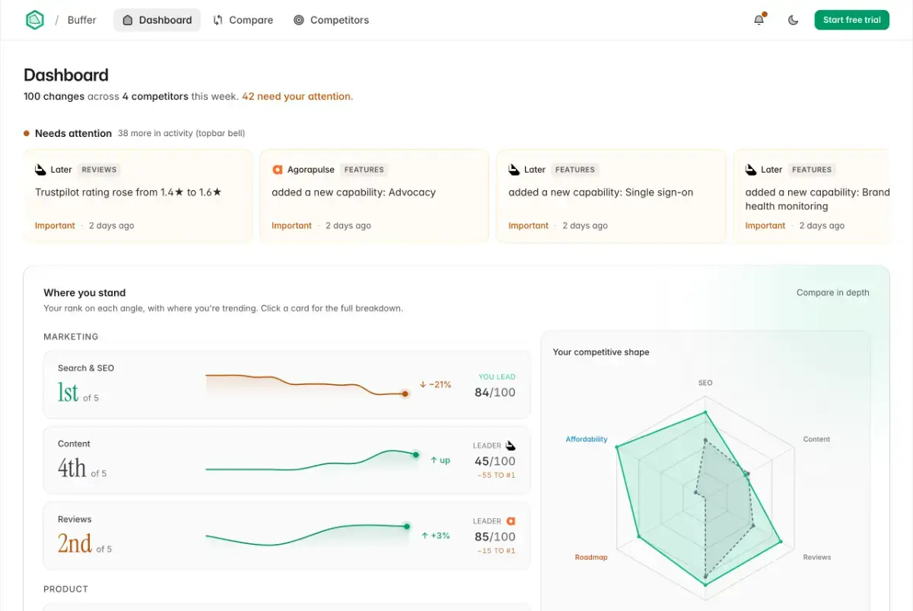Viewport: 913px width, 611px height.
Task: Click Start free trial button
Action: pos(851,20)
